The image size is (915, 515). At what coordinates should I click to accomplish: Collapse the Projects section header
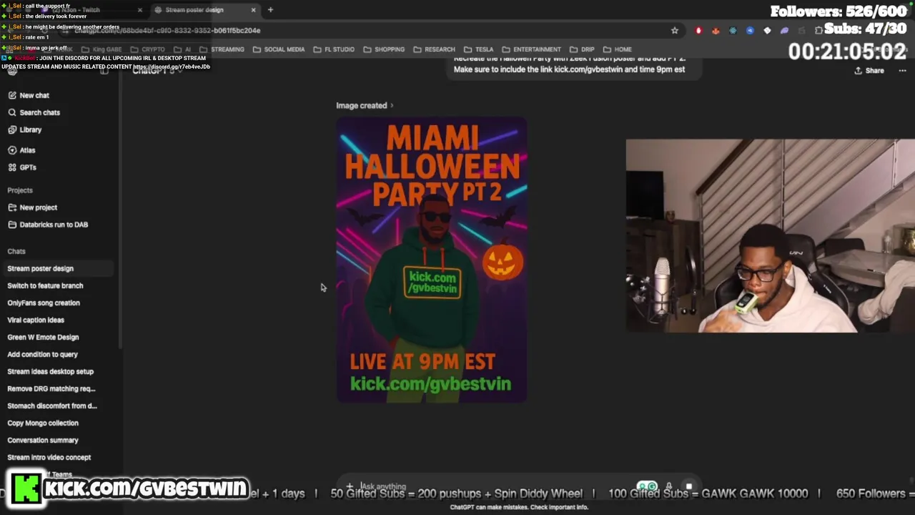[x=20, y=190]
